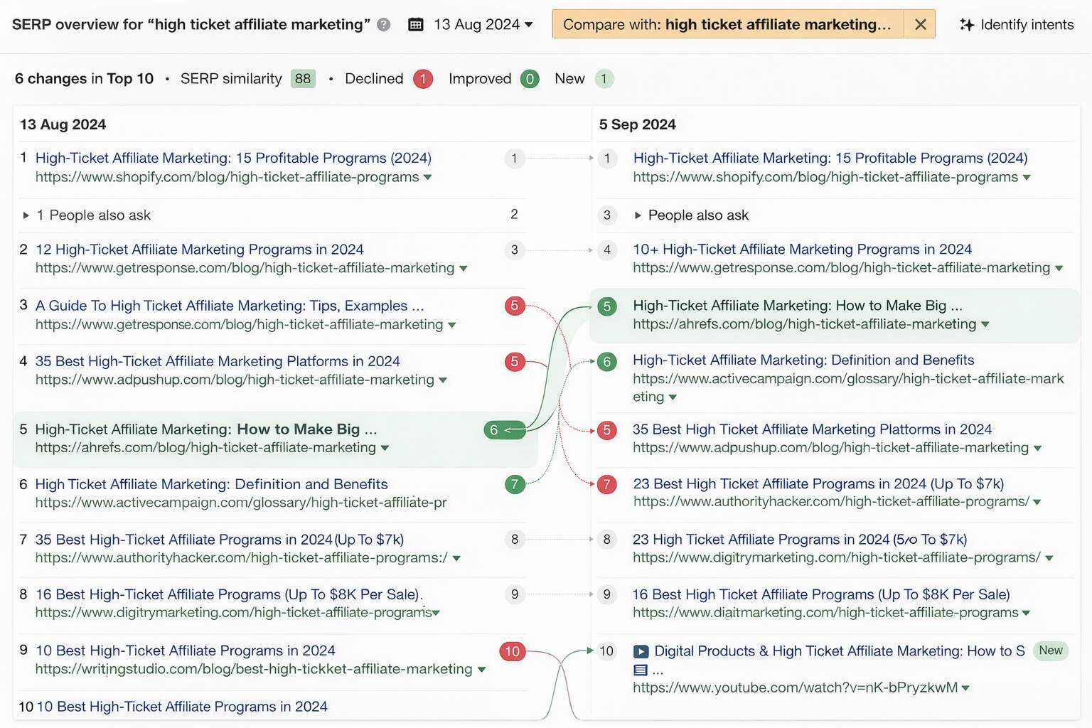Click the calendar icon near the date

[416, 23]
